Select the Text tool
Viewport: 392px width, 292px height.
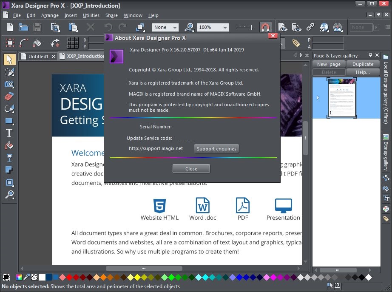click(x=9, y=133)
